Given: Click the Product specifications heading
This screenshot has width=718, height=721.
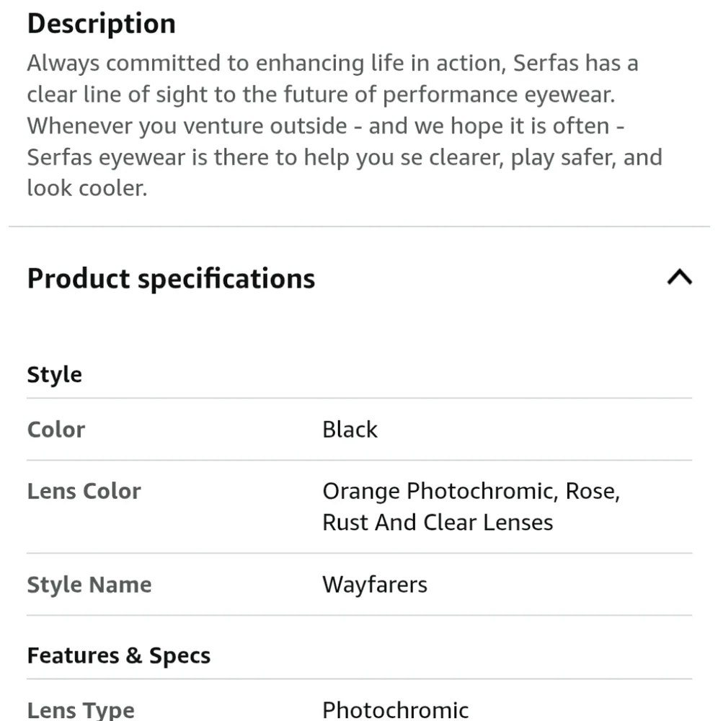Looking at the screenshot, I should tap(171, 278).
